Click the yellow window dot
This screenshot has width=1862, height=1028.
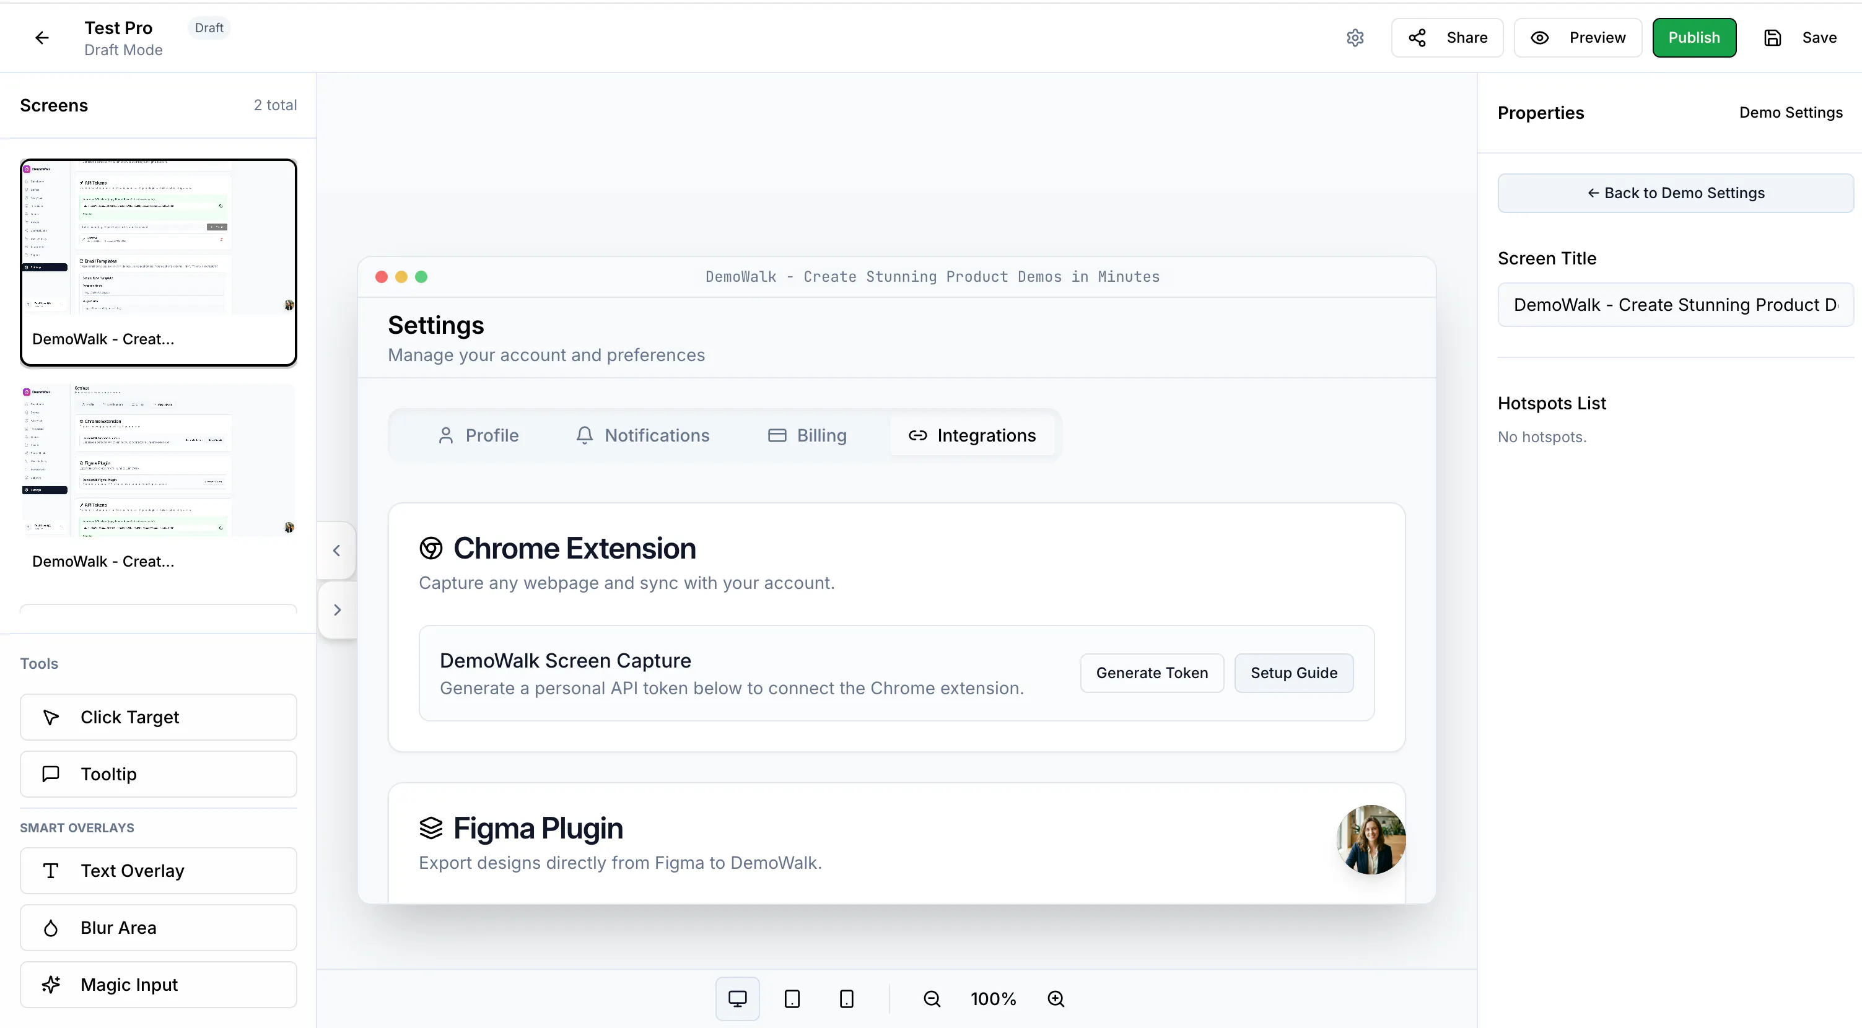click(x=401, y=277)
